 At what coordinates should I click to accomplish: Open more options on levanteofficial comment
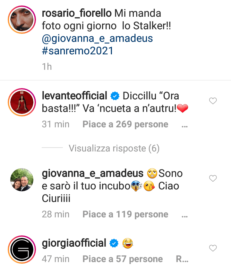coord(184,125)
